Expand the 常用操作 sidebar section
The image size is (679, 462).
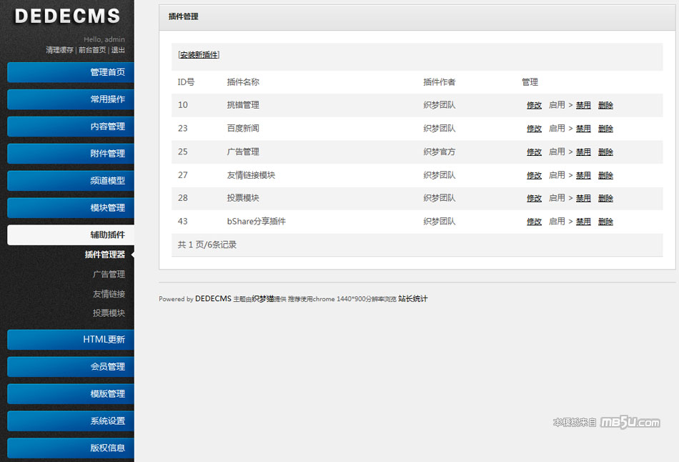71,99
